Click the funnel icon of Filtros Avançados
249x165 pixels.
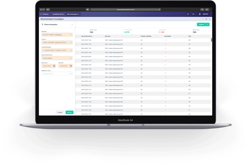pyautogui.click(x=42, y=25)
